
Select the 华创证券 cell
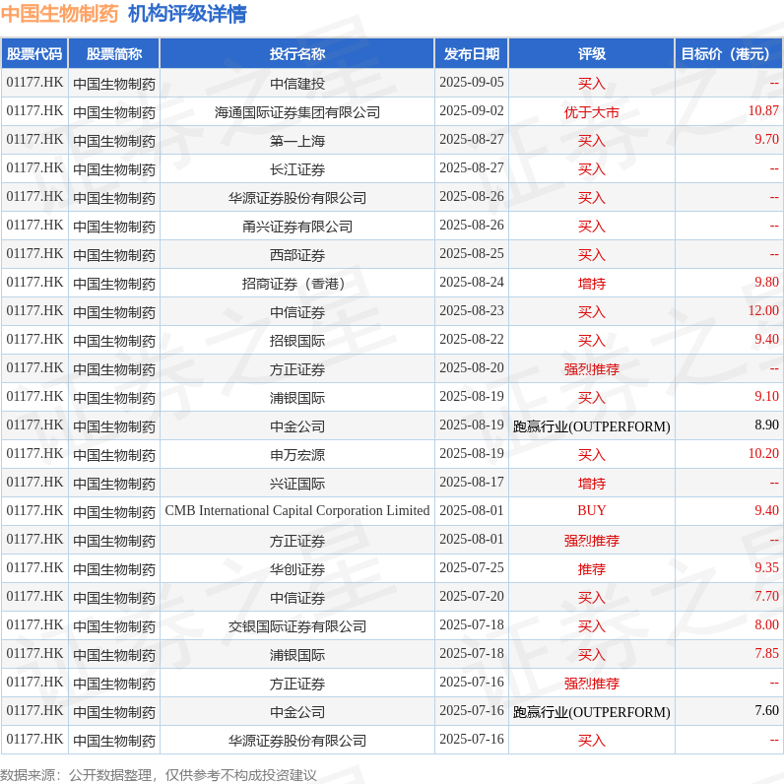point(297,568)
